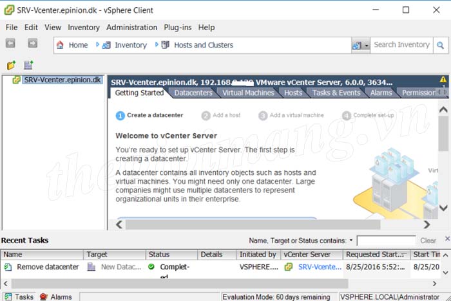The width and height of the screenshot is (451, 301).
Task: Expand the Hosts and Clusters breadcrumb arrow
Action: [157, 44]
